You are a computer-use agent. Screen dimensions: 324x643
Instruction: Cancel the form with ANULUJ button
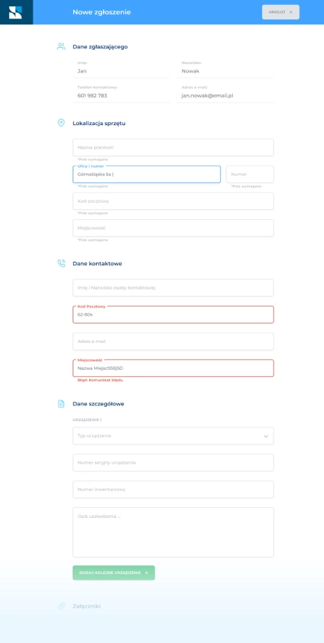click(281, 12)
